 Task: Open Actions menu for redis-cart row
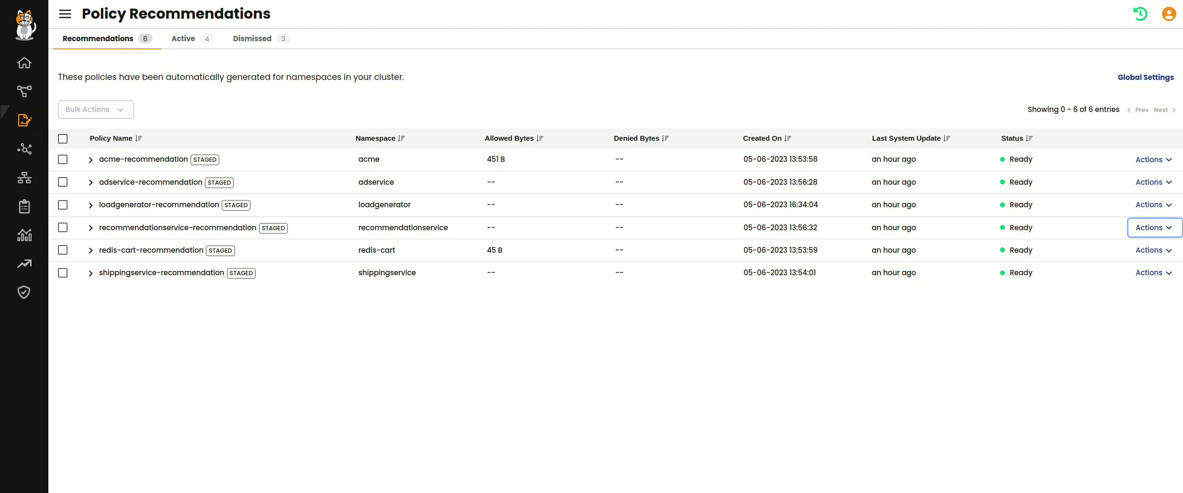coord(1153,250)
